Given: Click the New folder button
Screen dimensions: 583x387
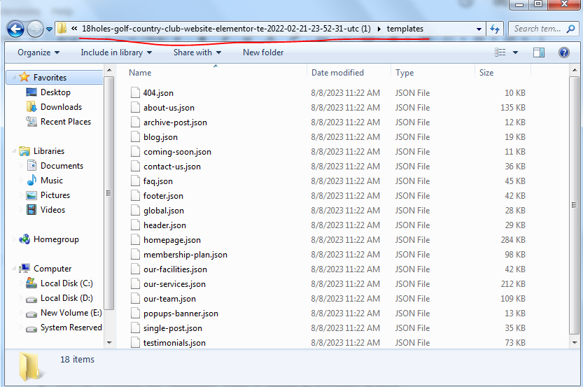Looking at the screenshot, I should (263, 52).
